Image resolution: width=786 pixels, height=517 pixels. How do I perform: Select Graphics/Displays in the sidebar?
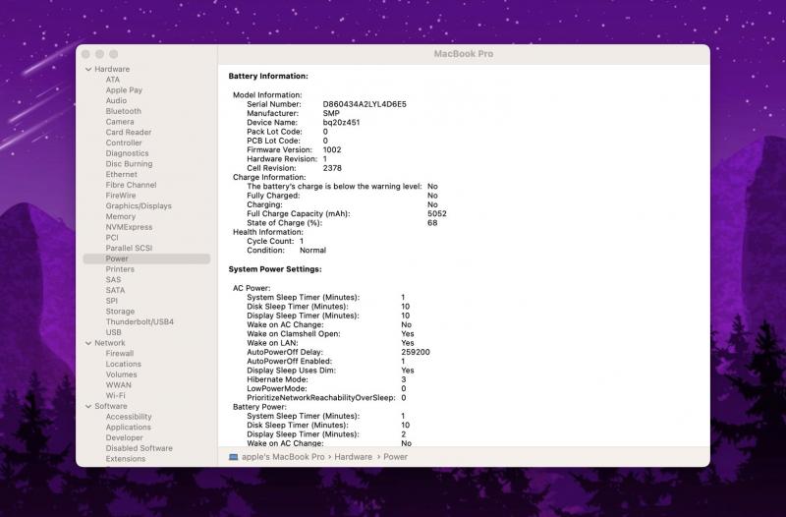[139, 206]
